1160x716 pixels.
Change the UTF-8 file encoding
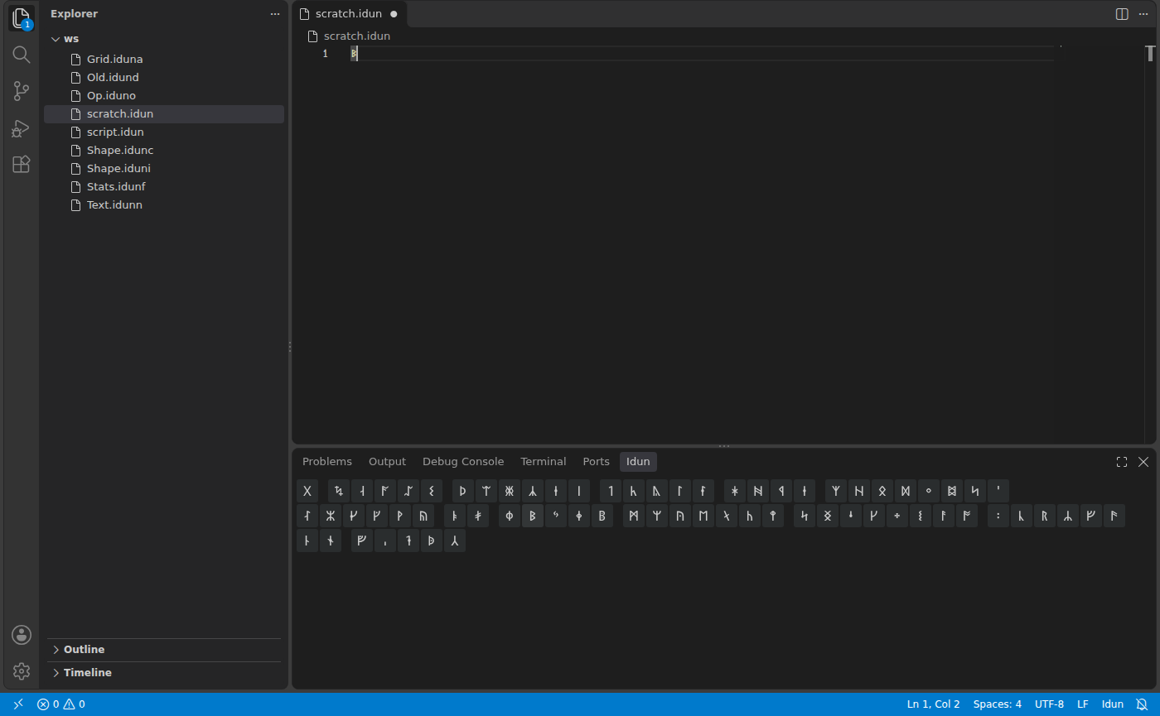pyautogui.click(x=1049, y=704)
